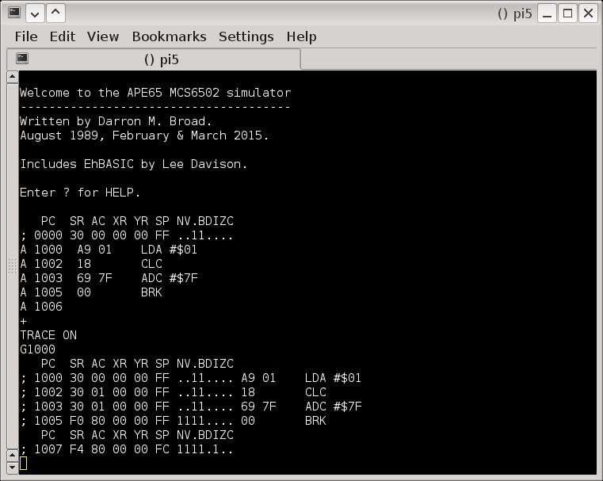Click the '1111....' flags in the ; 1005 row
Screen dimensions: 603x481
[205, 421]
